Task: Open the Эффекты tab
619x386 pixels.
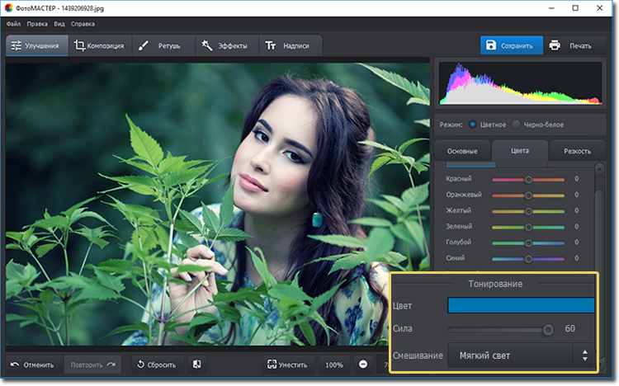Action: tap(224, 45)
